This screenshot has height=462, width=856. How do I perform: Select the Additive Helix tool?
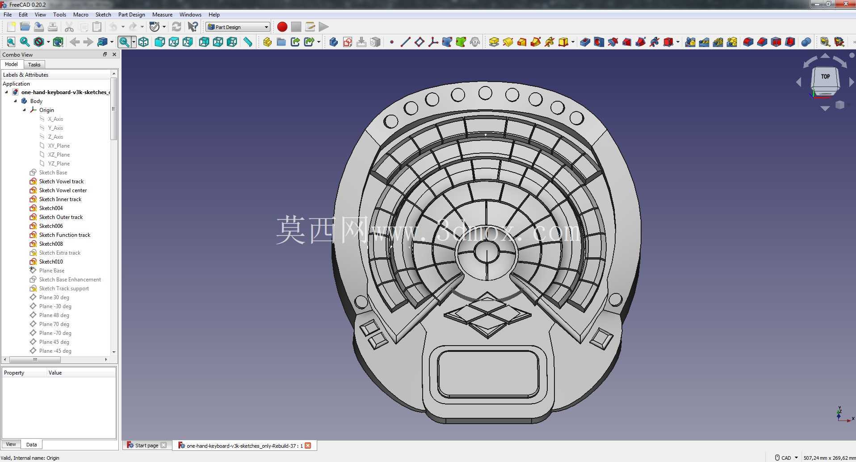pos(549,42)
